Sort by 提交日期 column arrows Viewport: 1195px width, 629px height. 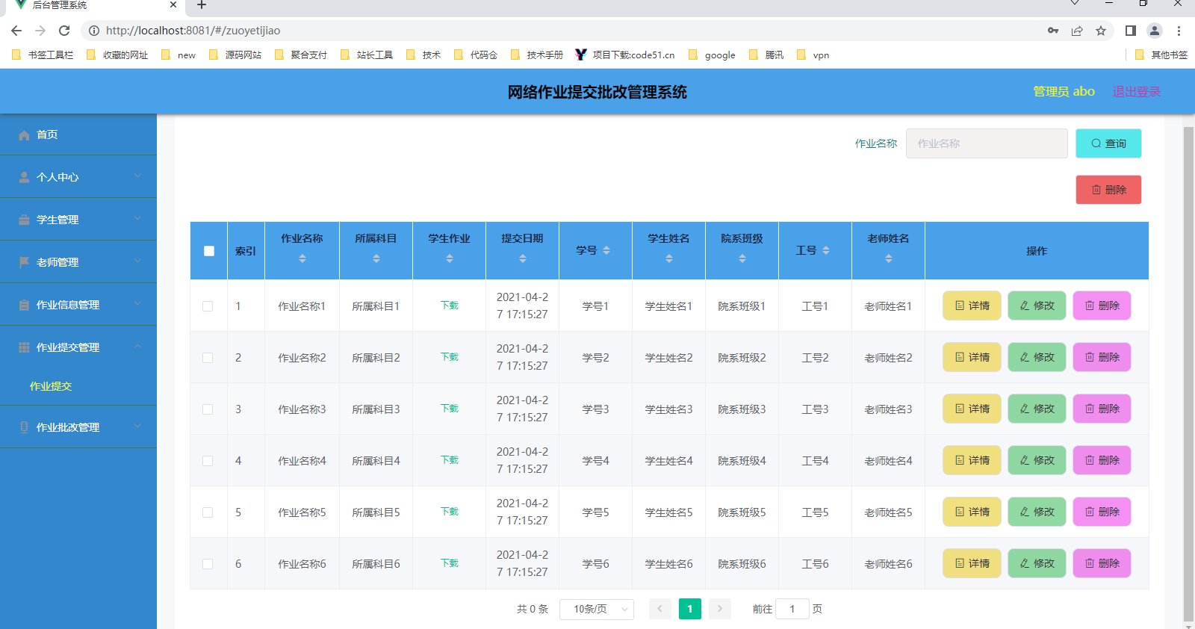(523, 258)
